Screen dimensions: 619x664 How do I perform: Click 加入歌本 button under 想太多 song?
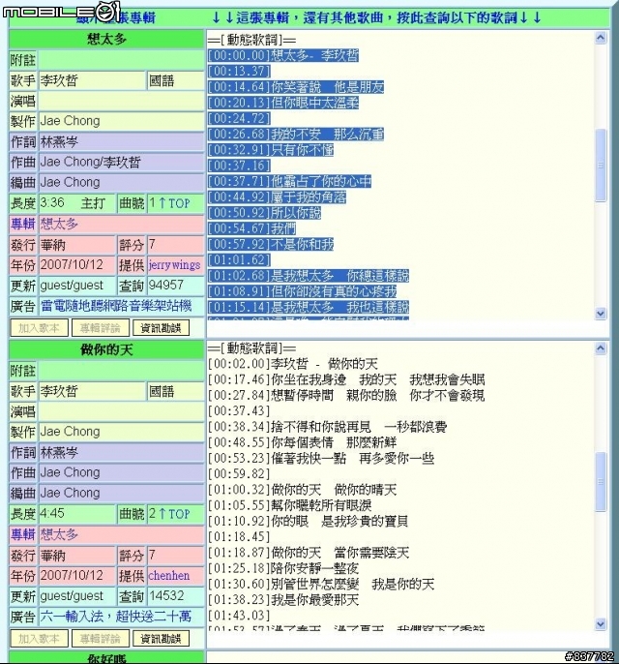[x=39, y=328]
